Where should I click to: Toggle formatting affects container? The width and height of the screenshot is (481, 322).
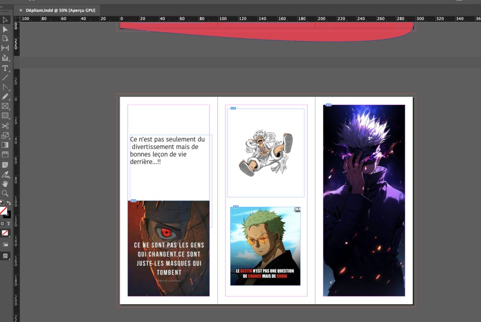click(x=2, y=223)
